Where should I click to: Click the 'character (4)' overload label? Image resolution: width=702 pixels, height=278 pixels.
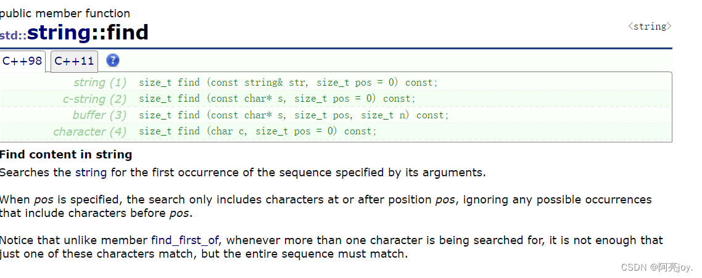(x=90, y=131)
